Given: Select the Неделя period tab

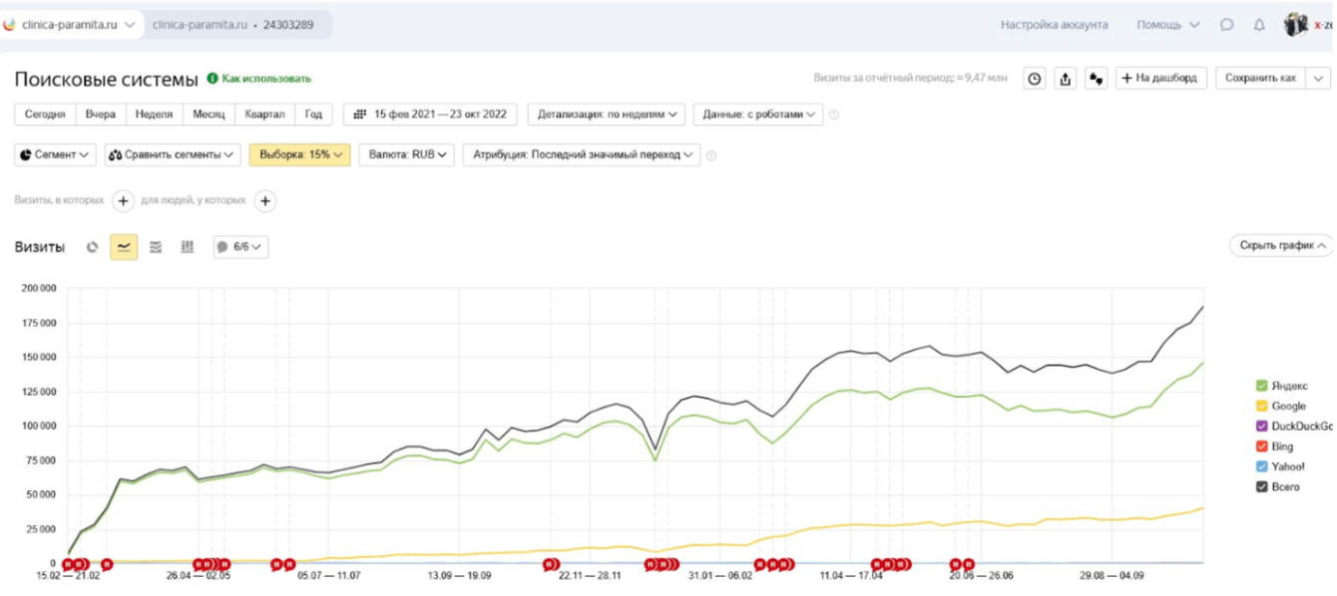Looking at the screenshot, I should pyautogui.click(x=154, y=115).
